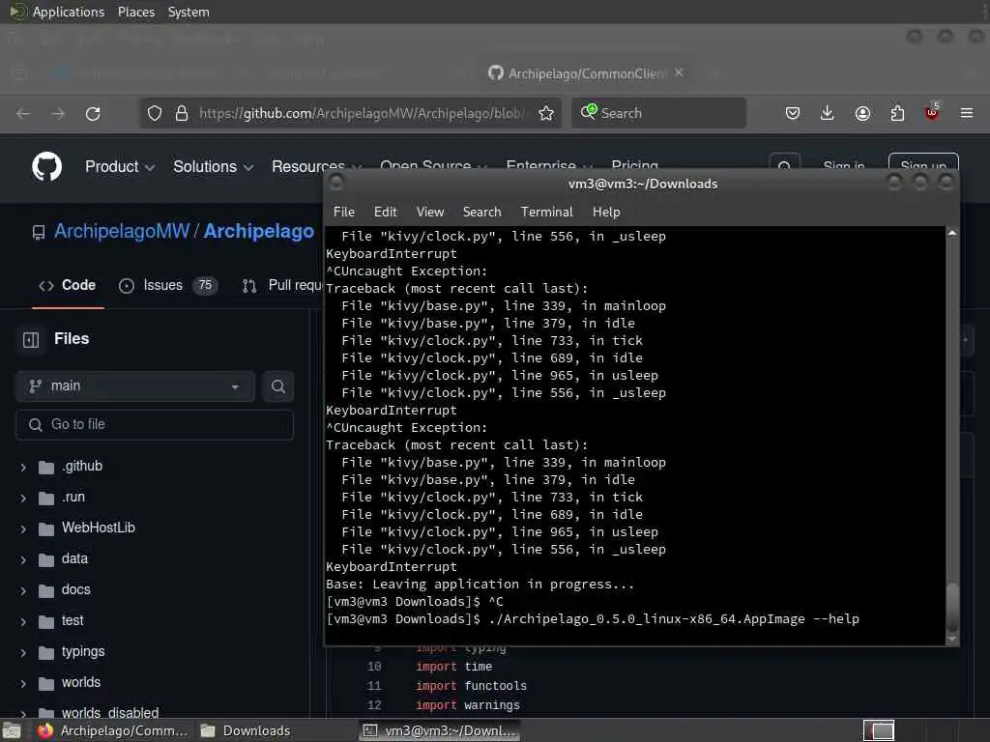Image resolution: width=990 pixels, height=742 pixels.
Task: Click the GitHub octocat logo
Action: click(46, 166)
